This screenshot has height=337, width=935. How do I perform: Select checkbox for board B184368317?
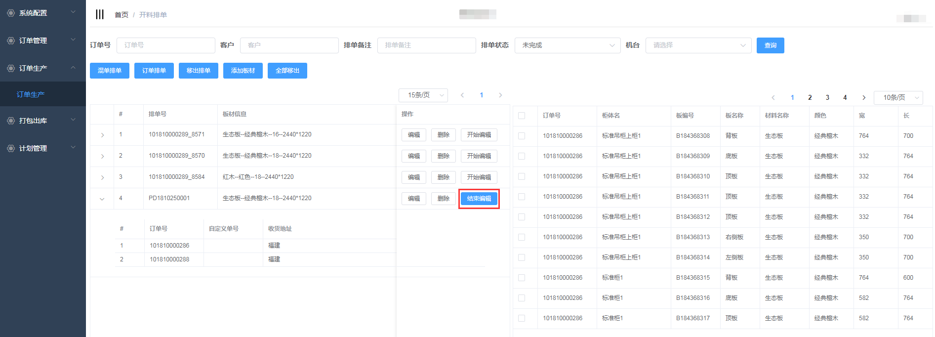pyautogui.click(x=522, y=318)
